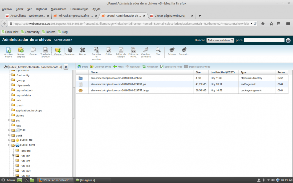Viewport: 293px width, 183px height.
Task: Click the home icon beside path field
Action: tap(5, 67)
